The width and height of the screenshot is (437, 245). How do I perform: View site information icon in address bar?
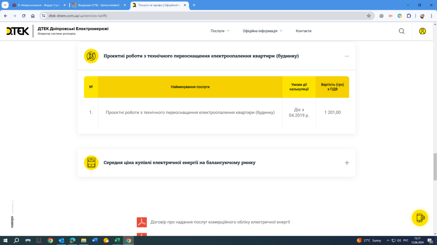[43, 16]
